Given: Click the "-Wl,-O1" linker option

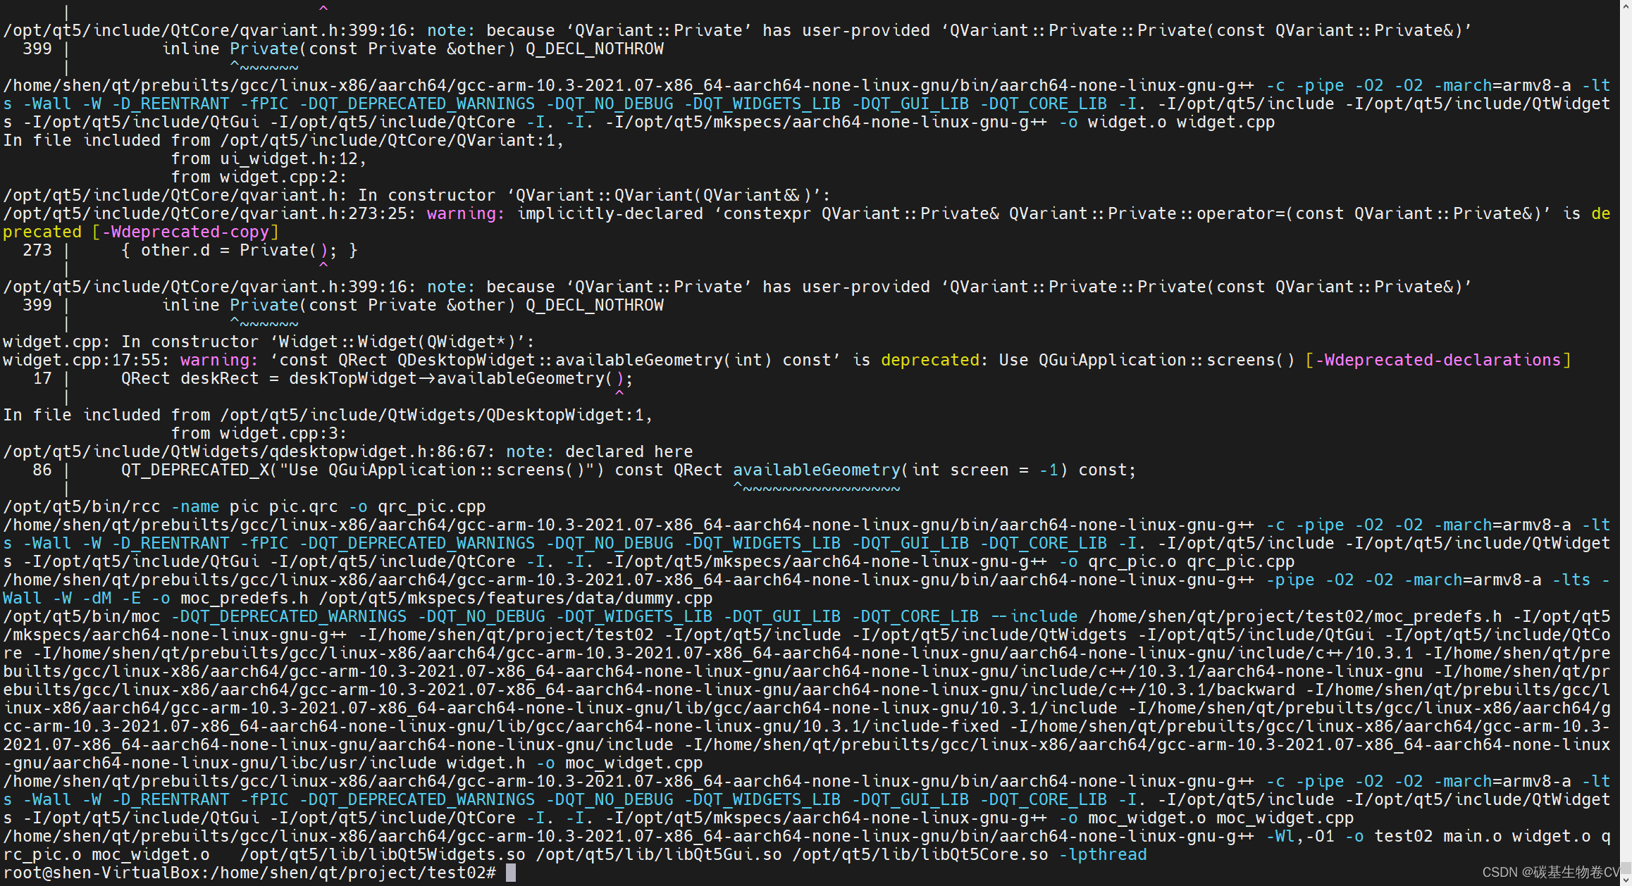Looking at the screenshot, I should [1300, 836].
